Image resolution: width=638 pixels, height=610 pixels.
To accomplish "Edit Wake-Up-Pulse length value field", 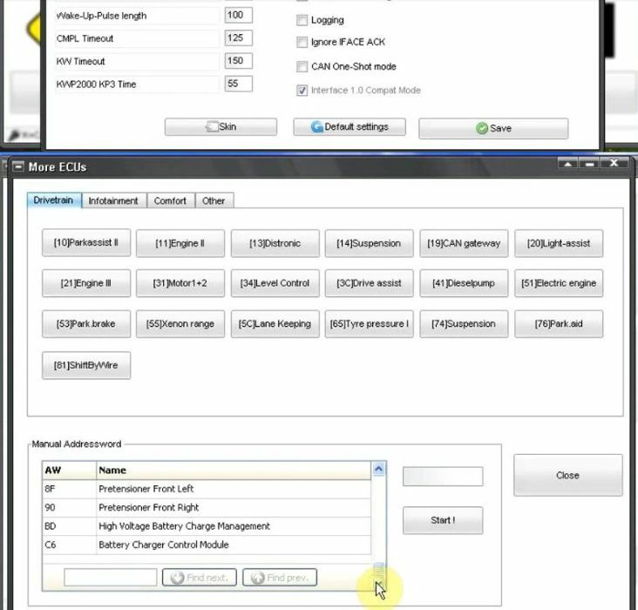I will click(x=239, y=16).
